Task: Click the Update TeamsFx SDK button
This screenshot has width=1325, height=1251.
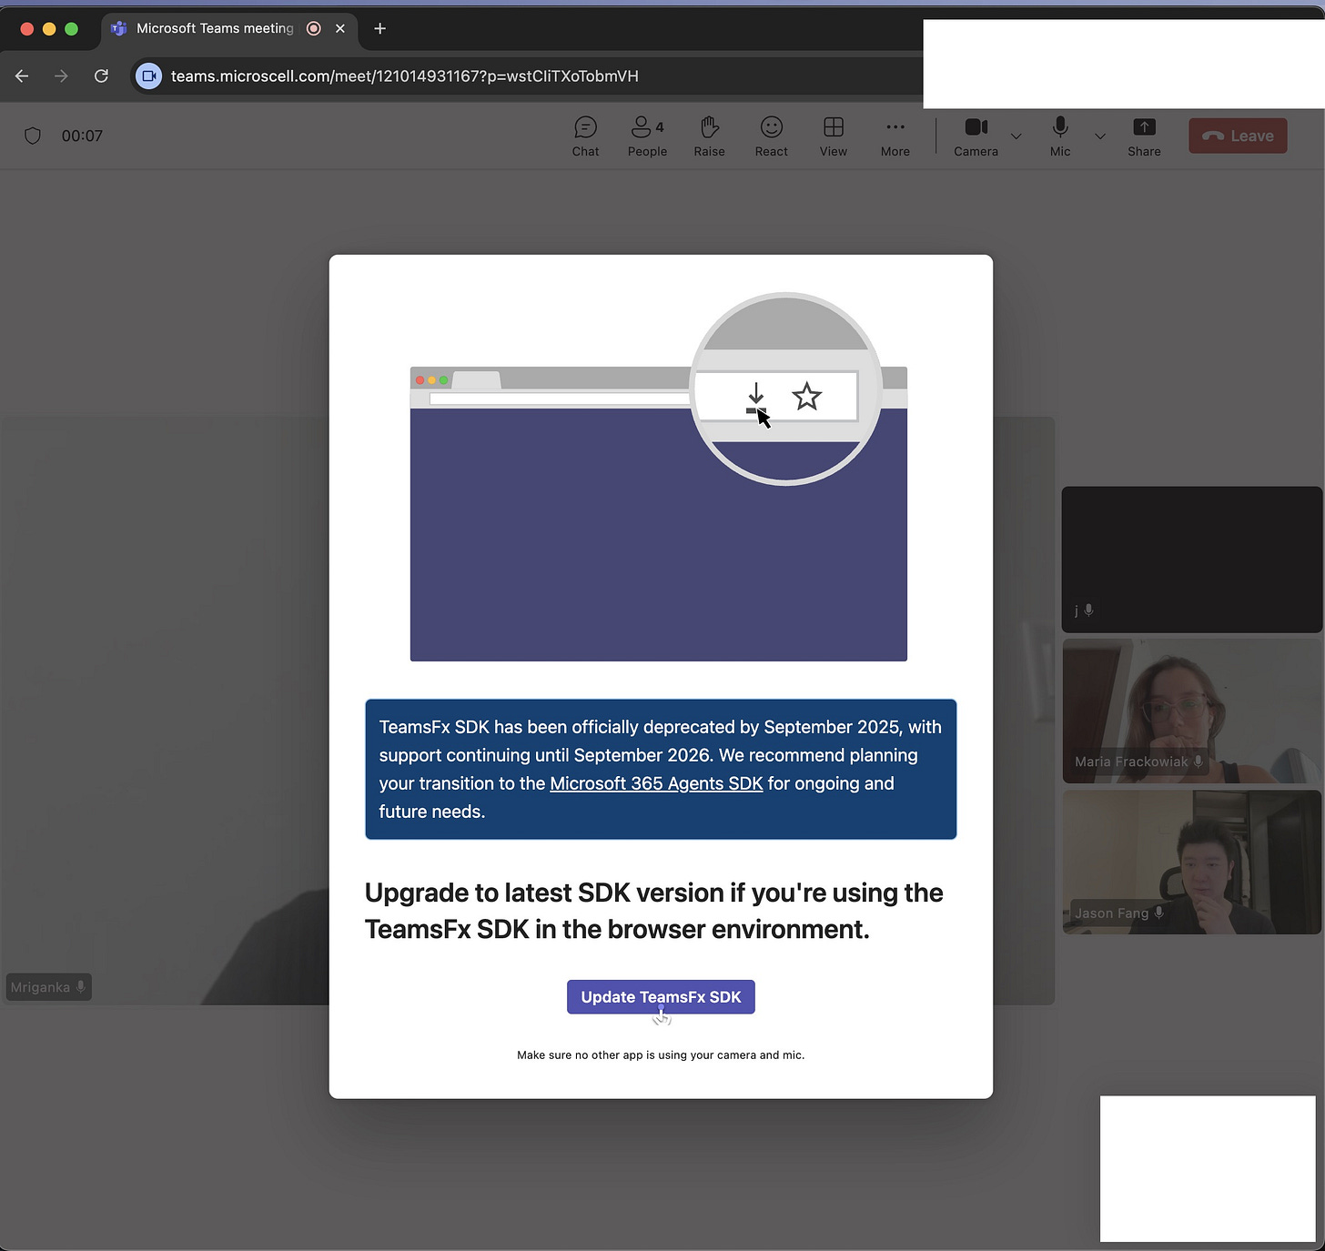Action: click(x=661, y=997)
